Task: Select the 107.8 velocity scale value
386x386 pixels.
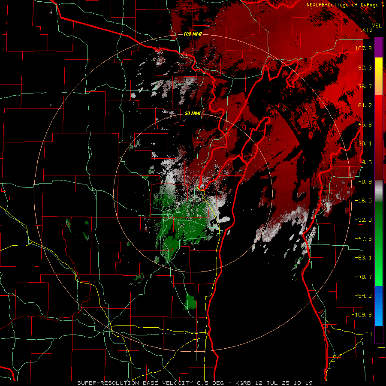Action: coord(363,48)
